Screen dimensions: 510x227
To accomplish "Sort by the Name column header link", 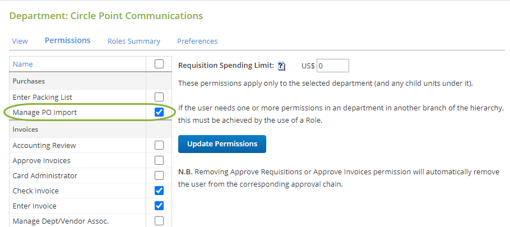I will coord(23,64).
